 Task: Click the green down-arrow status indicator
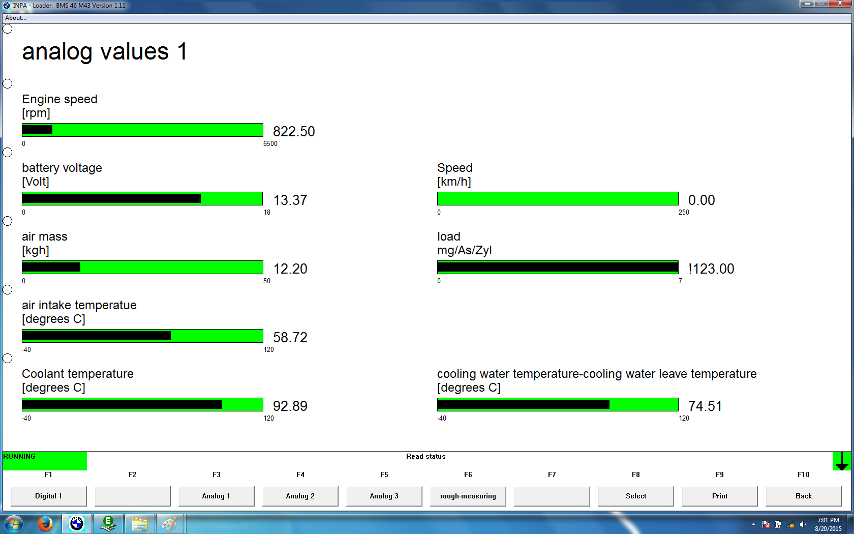(x=842, y=461)
